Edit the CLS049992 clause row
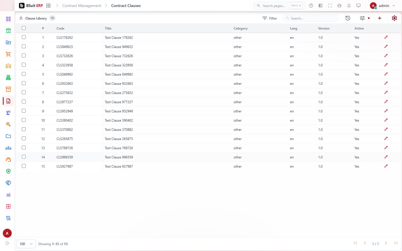This screenshot has height=251, width=402. click(x=386, y=74)
